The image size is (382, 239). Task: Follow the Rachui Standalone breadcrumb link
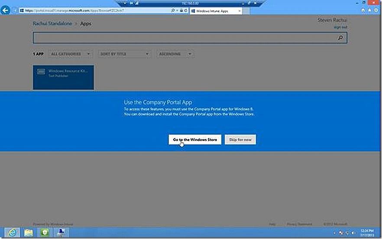point(52,24)
